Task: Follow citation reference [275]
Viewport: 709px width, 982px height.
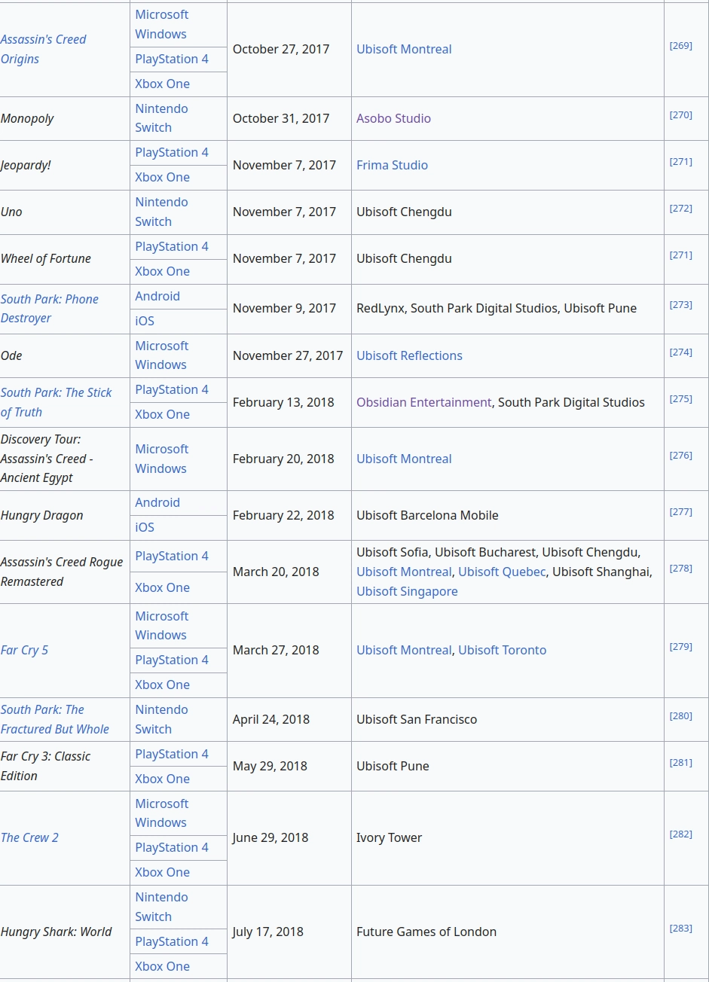Action: click(x=680, y=399)
